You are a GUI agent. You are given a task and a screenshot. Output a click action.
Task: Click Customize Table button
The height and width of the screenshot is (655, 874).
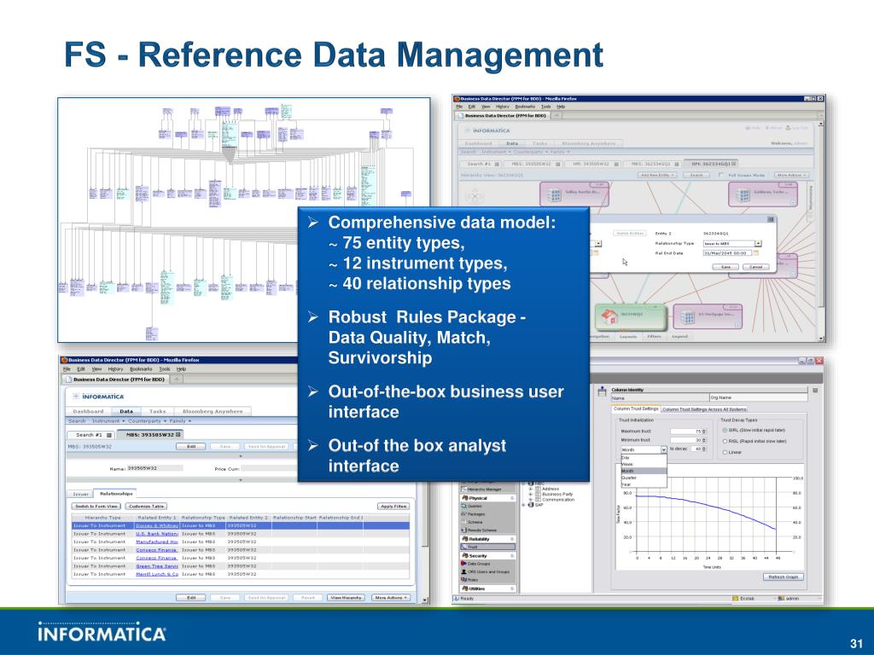[x=146, y=507]
